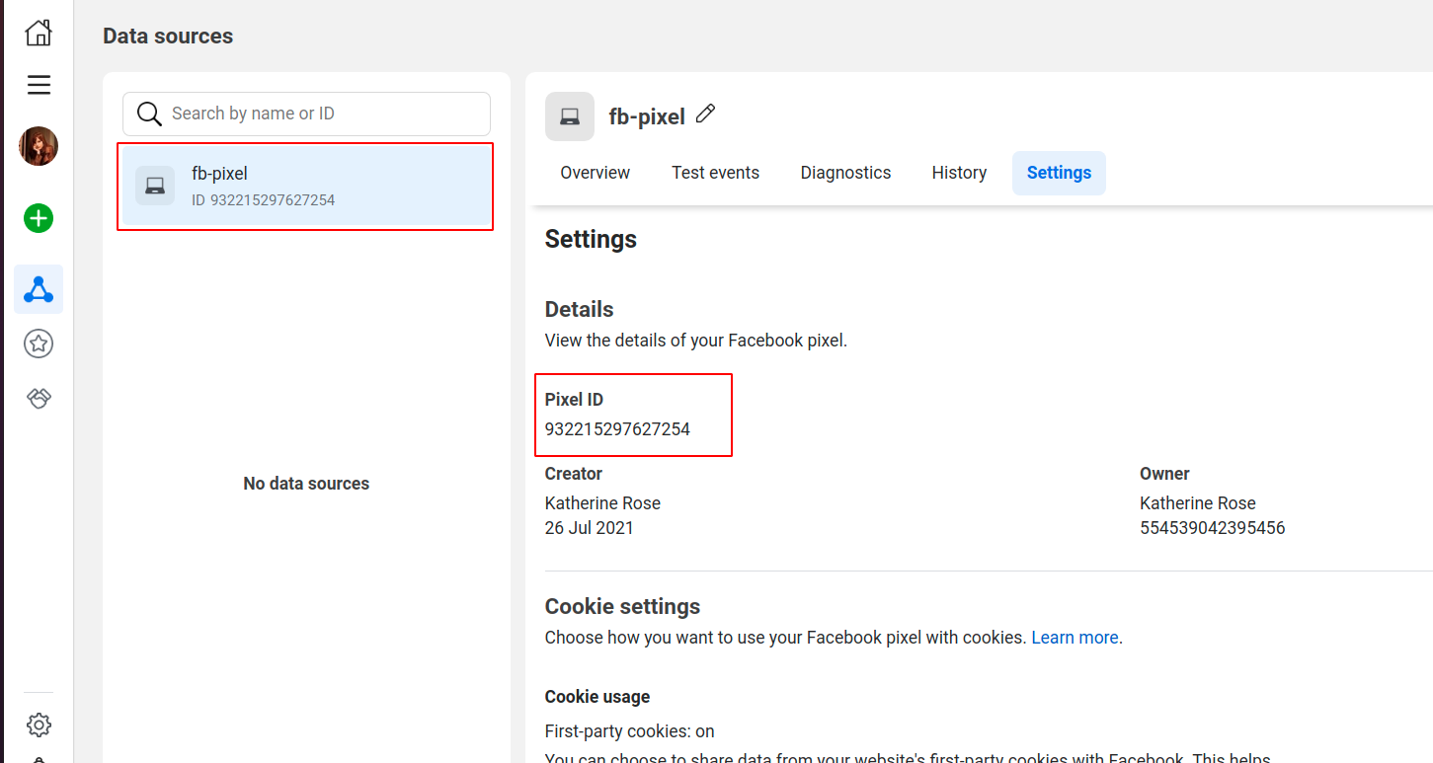Click the Data sources page title
Screen dimensions: 1433x763
(x=168, y=37)
